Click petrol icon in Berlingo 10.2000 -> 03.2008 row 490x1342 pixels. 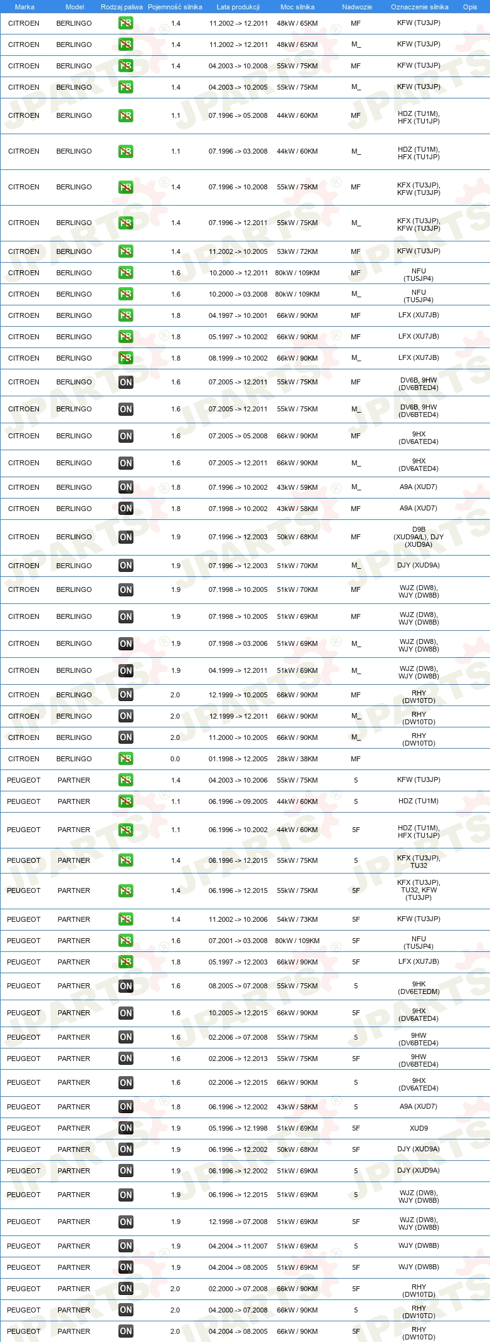pyautogui.click(x=126, y=294)
